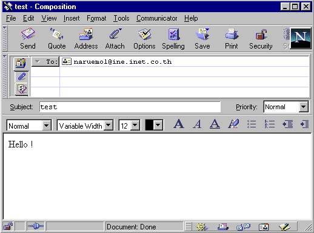Open the Address book picker

coord(86,39)
